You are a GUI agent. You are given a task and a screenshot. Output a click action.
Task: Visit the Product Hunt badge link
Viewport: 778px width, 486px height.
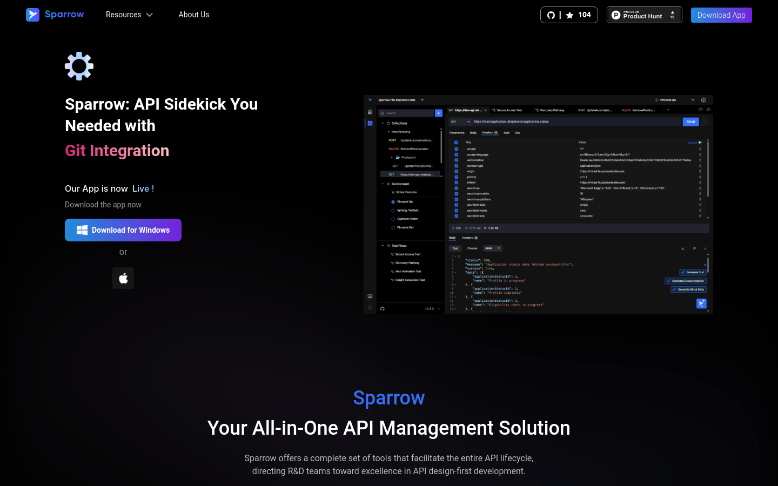pos(644,15)
